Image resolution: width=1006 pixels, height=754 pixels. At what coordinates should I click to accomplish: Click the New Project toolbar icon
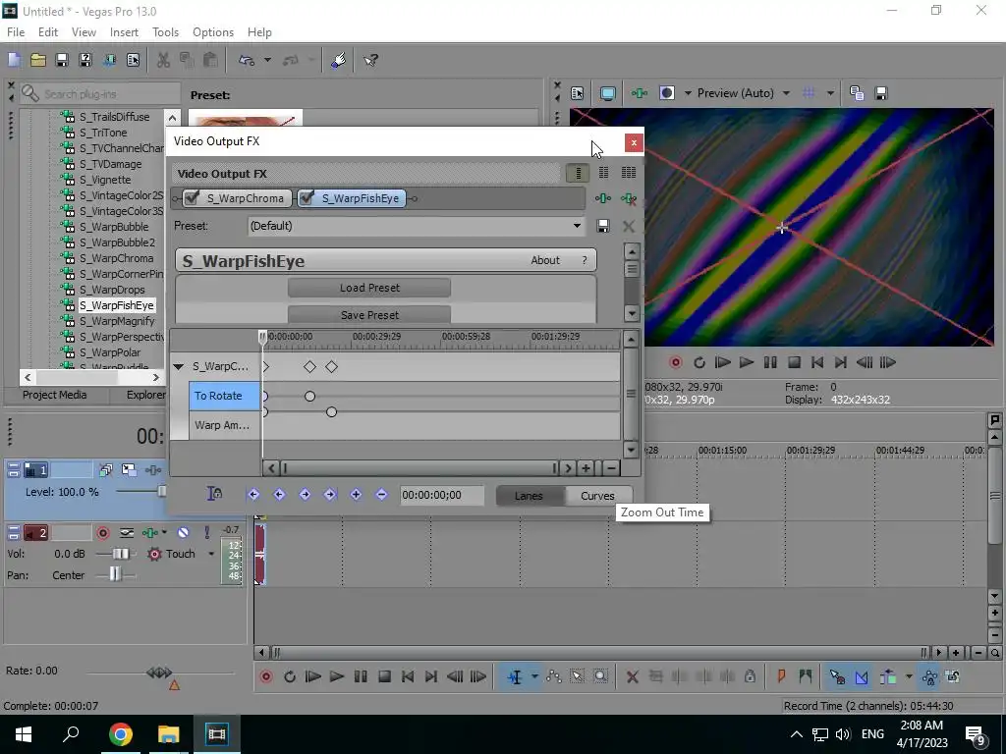14,60
